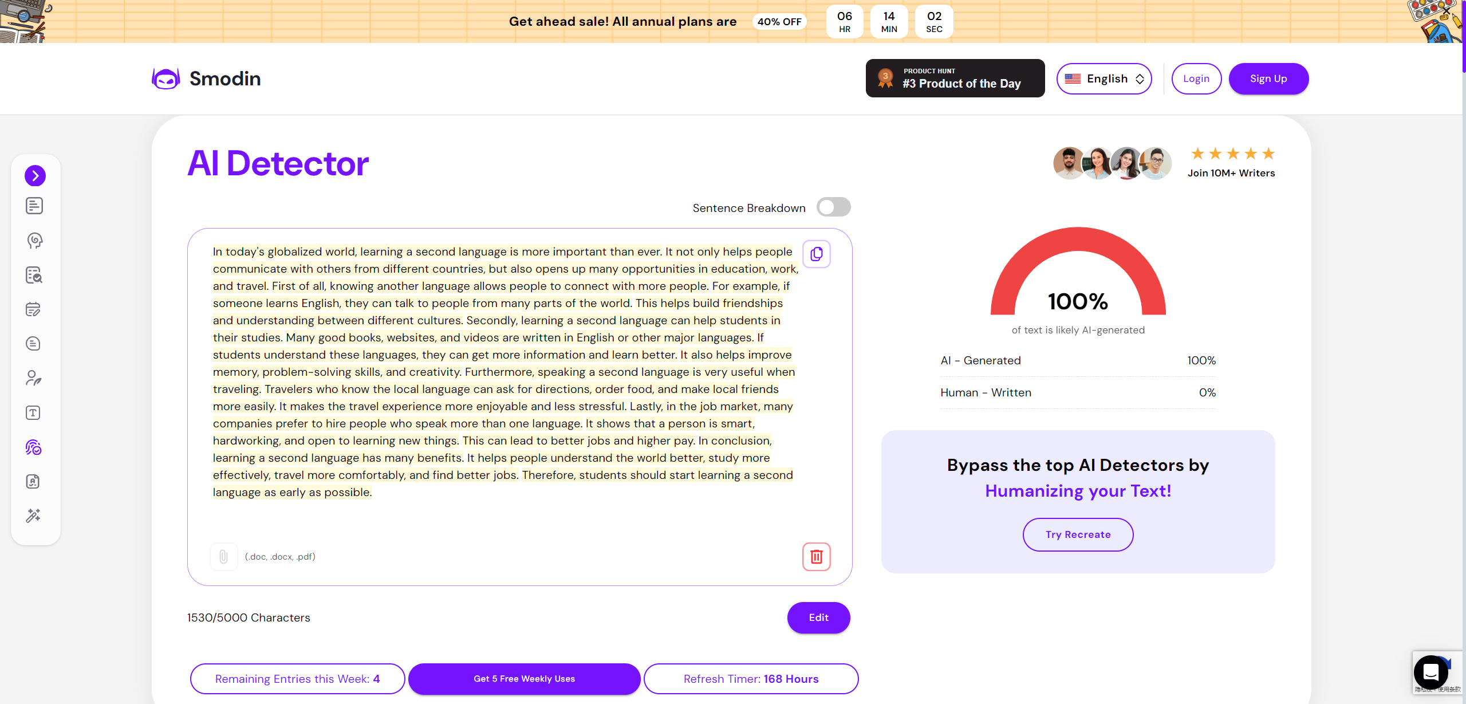The width and height of the screenshot is (1466, 704).
Task: Click the 14 MIN countdown box
Action: click(x=889, y=22)
